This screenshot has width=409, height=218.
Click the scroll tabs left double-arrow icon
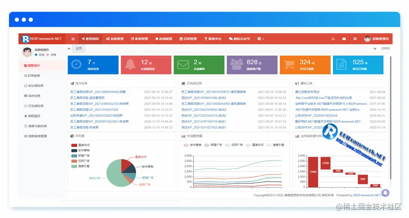click(69, 48)
